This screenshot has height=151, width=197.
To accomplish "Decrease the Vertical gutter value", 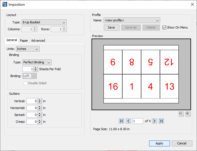I will (x=40, y=102).
